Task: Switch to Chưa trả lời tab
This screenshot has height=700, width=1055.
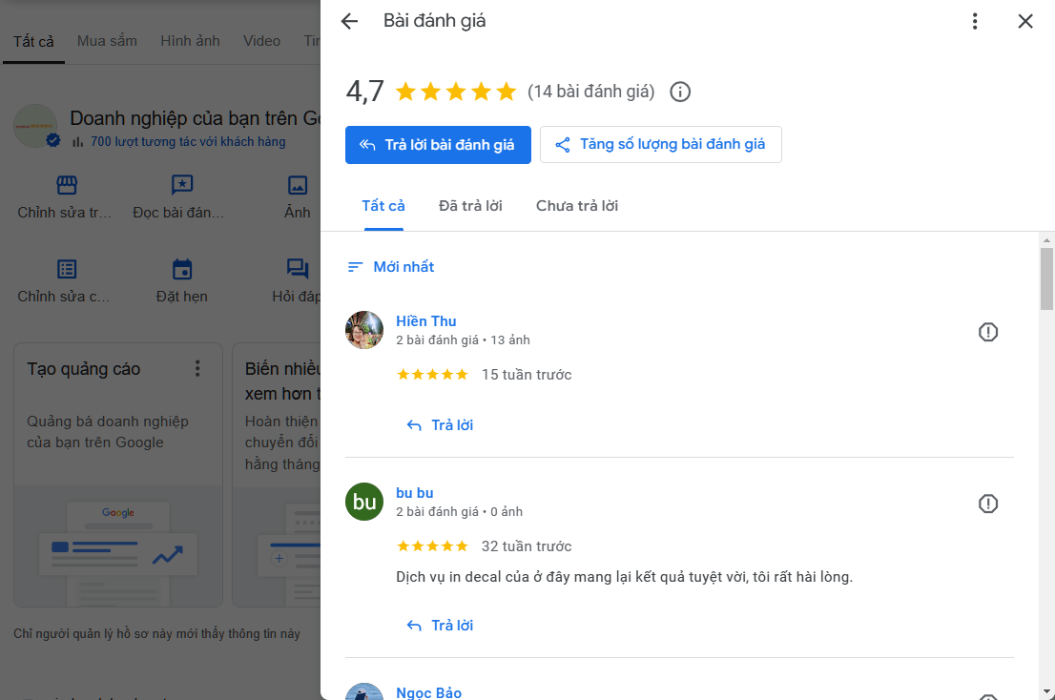Action: point(576,206)
